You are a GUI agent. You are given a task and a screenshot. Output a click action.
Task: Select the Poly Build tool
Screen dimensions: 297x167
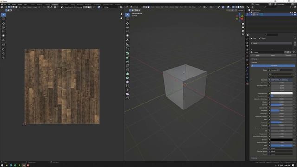click(x=128, y=74)
